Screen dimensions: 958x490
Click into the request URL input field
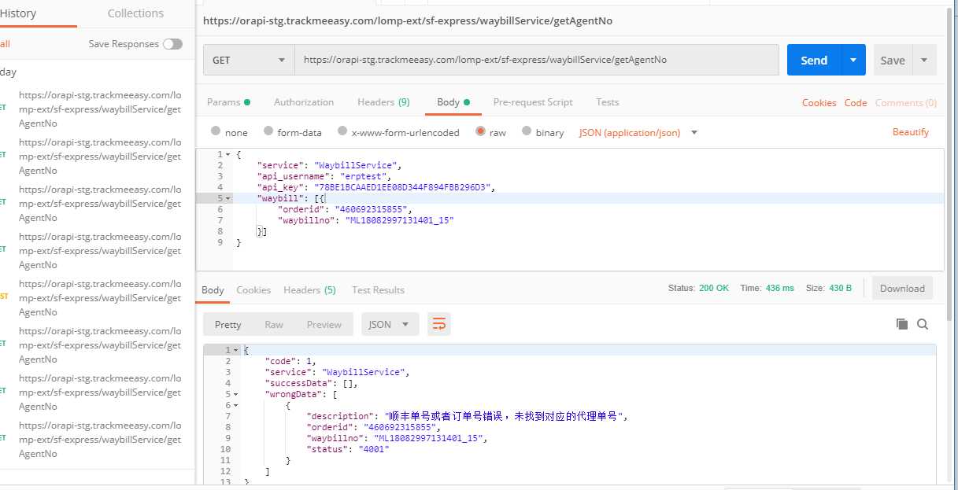pos(537,60)
